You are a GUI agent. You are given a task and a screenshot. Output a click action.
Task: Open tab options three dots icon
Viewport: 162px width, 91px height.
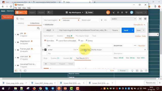point(105,20)
